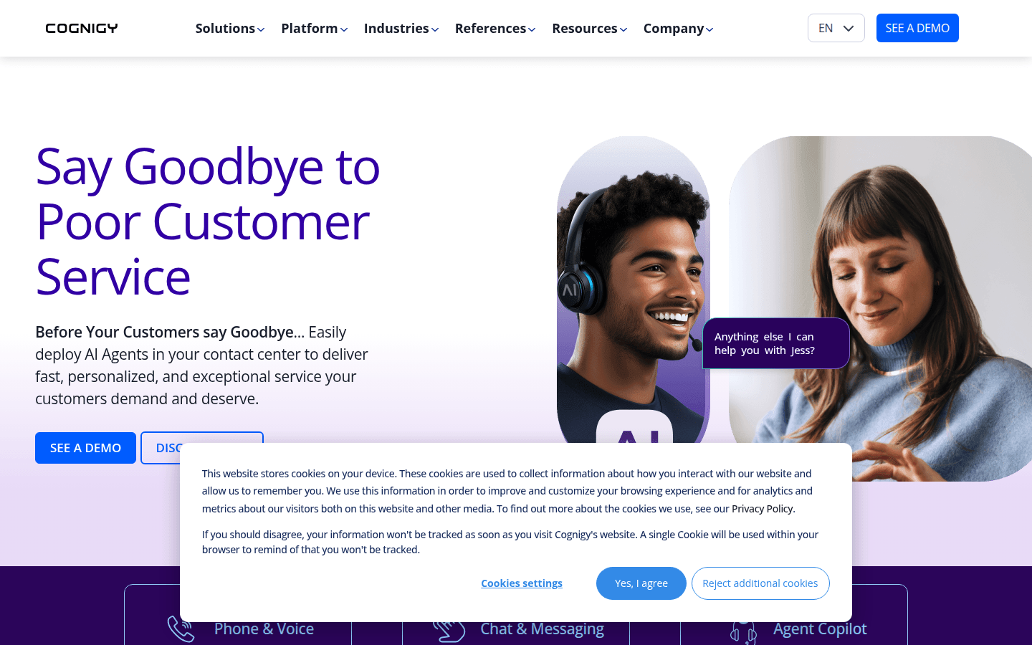Click Reject additional cookies button

[760, 583]
